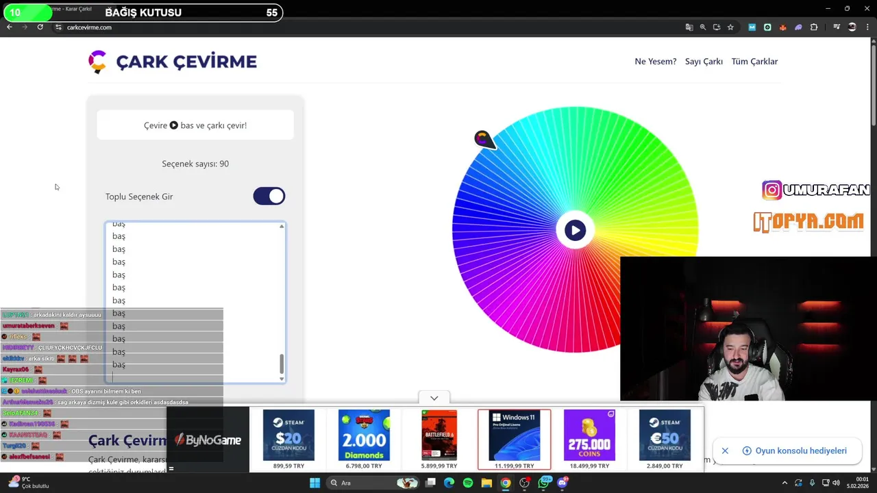This screenshot has height=493, width=877.
Task: Switch to OBS from the taskbar
Action: click(x=525, y=483)
